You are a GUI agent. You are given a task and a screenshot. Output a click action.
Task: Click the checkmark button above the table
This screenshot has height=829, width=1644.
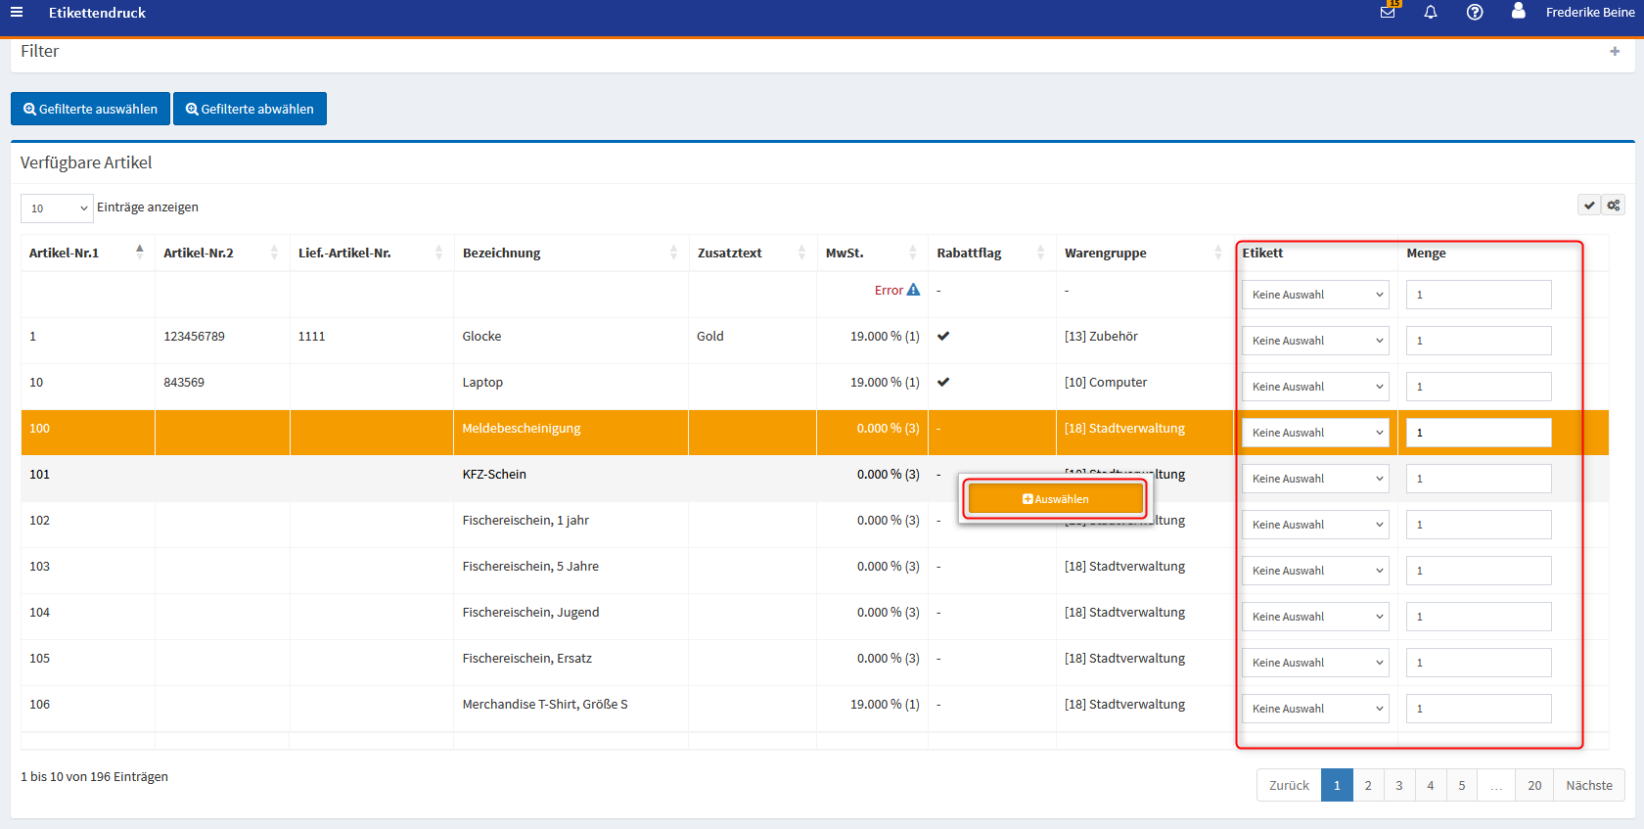pos(1589,206)
